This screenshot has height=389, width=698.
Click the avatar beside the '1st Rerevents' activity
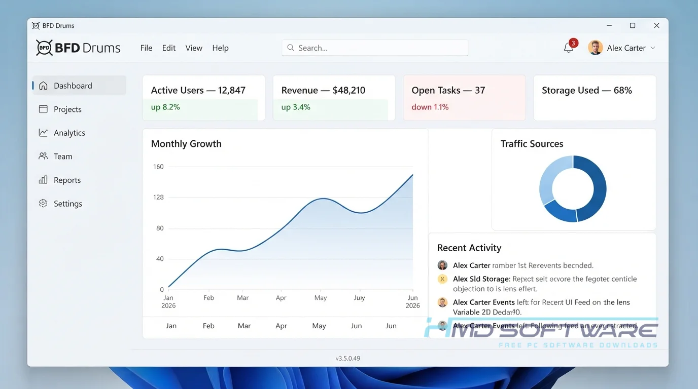pos(442,265)
